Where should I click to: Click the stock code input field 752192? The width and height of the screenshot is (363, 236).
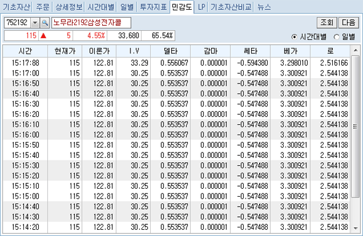[x=17, y=23]
